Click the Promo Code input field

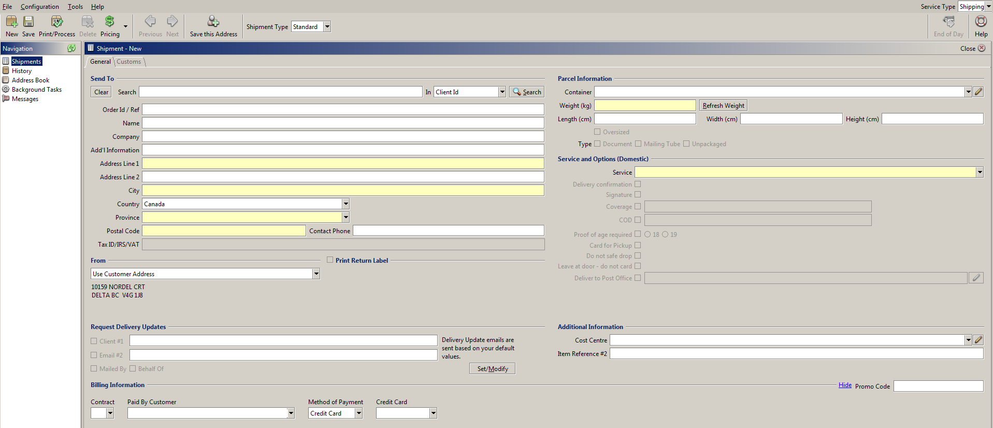[x=938, y=386]
